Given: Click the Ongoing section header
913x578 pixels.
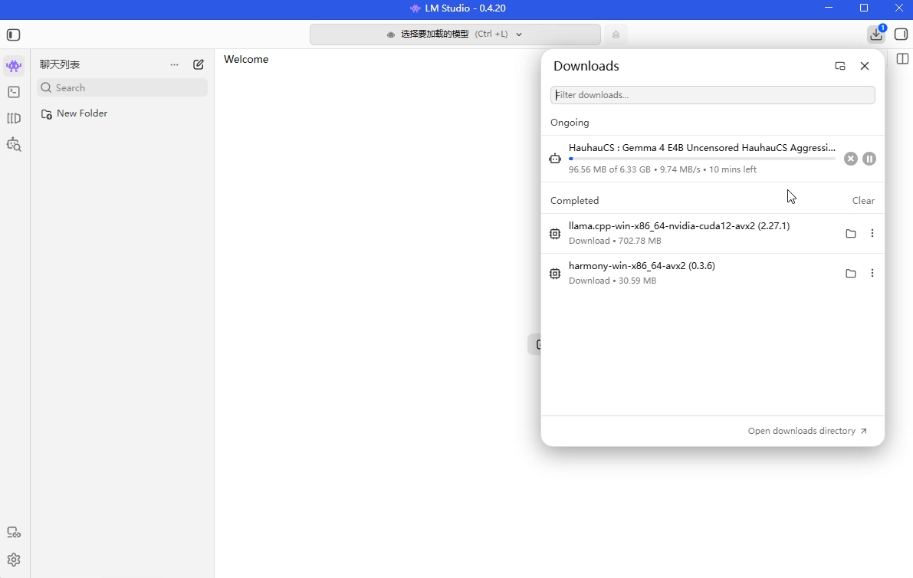Looking at the screenshot, I should pyautogui.click(x=570, y=122).
